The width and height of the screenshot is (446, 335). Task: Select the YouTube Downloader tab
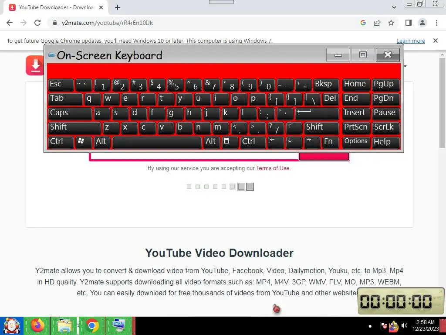pyautogui.click(x=55, y=7)
